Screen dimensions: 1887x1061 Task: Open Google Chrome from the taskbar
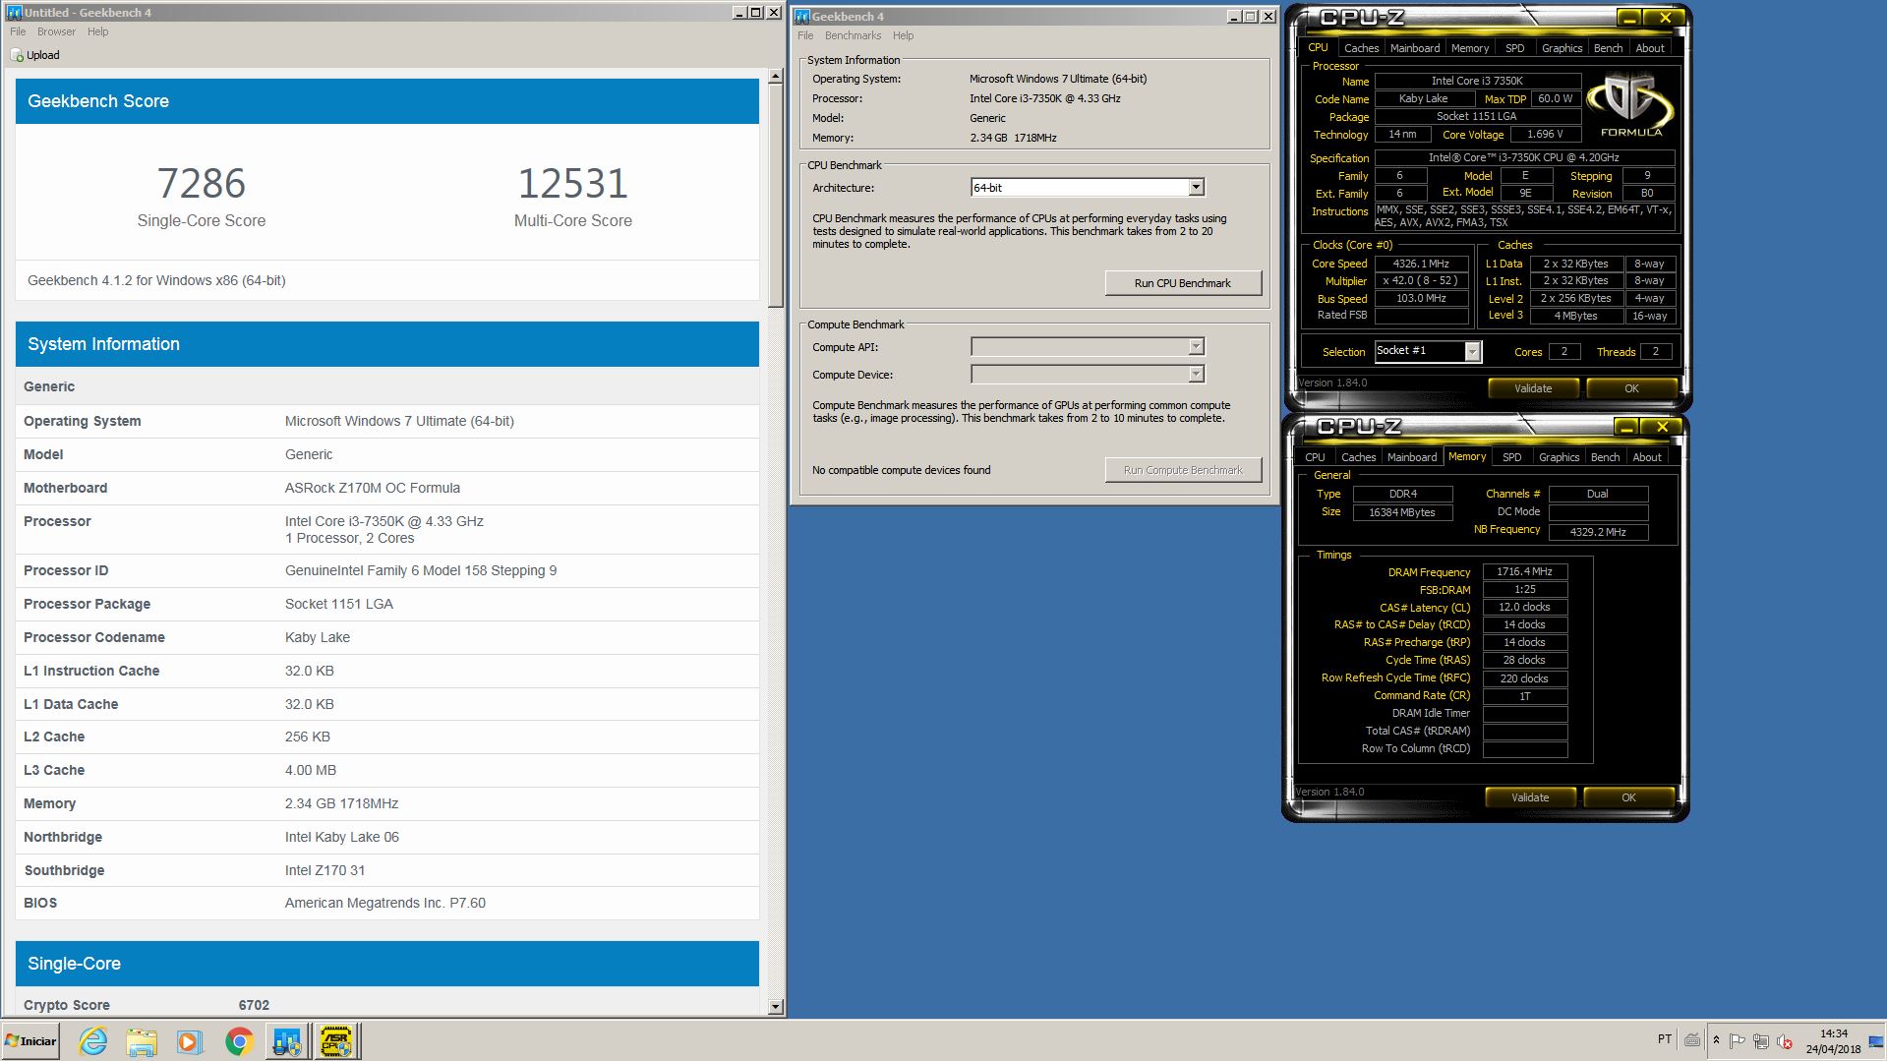pos(239,1041)
